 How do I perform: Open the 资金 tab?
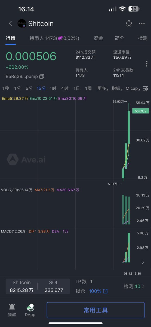click(98, 38)
